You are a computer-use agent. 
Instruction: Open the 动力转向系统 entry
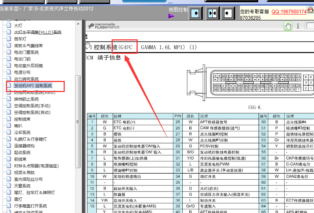coord(26,79)
